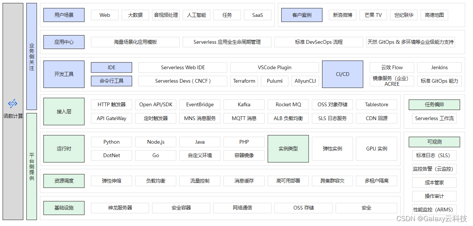Select the 应用中心 heading box
473x226 pixels.
point(64,42)
